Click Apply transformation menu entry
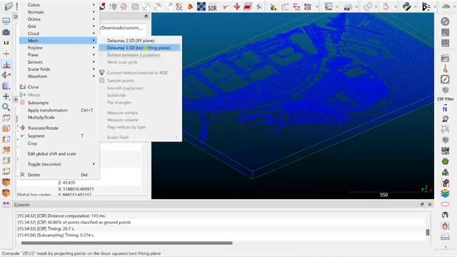Image resolution: width=457 pixels, height=257 pixels. click(x=48, y=110)
